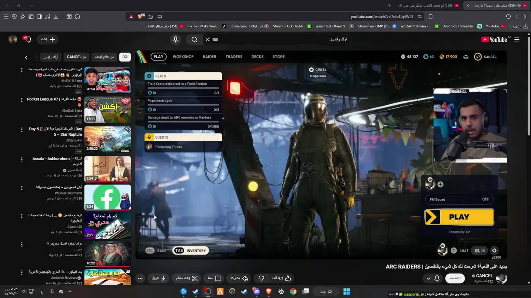Click the magnifier search icon

194,39
